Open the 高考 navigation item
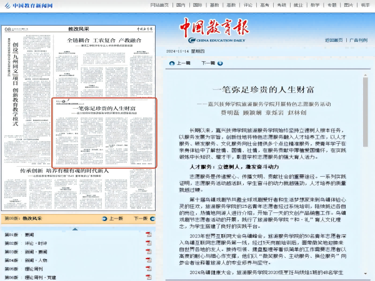Screen dimensions: 375x281 click(x=264, y=5)
